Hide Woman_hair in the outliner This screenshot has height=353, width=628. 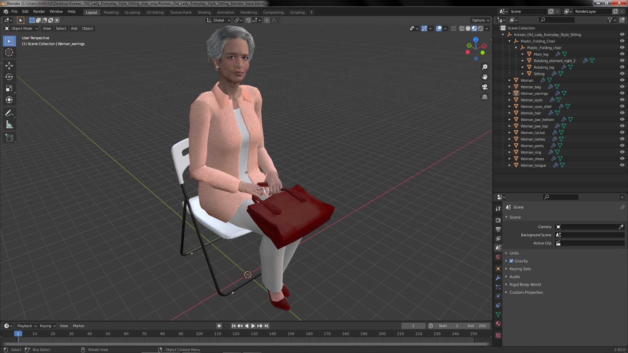(622, 113)
